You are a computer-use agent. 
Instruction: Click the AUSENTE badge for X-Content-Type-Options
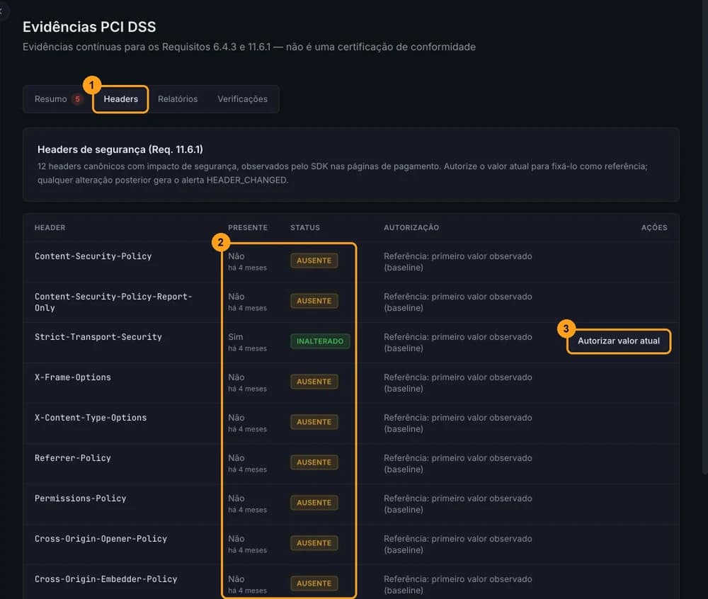coord(314,422)
